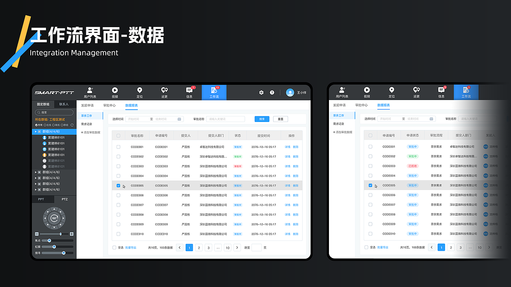Image resolution: width=511 pixels, height=287 pixels.
Task: Select the 视频 icon in the navigation bar
Action: point(115,92)
